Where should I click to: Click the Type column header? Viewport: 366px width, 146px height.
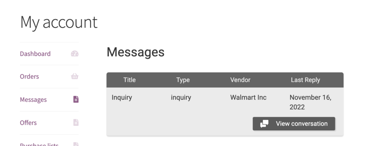(183, 80)
